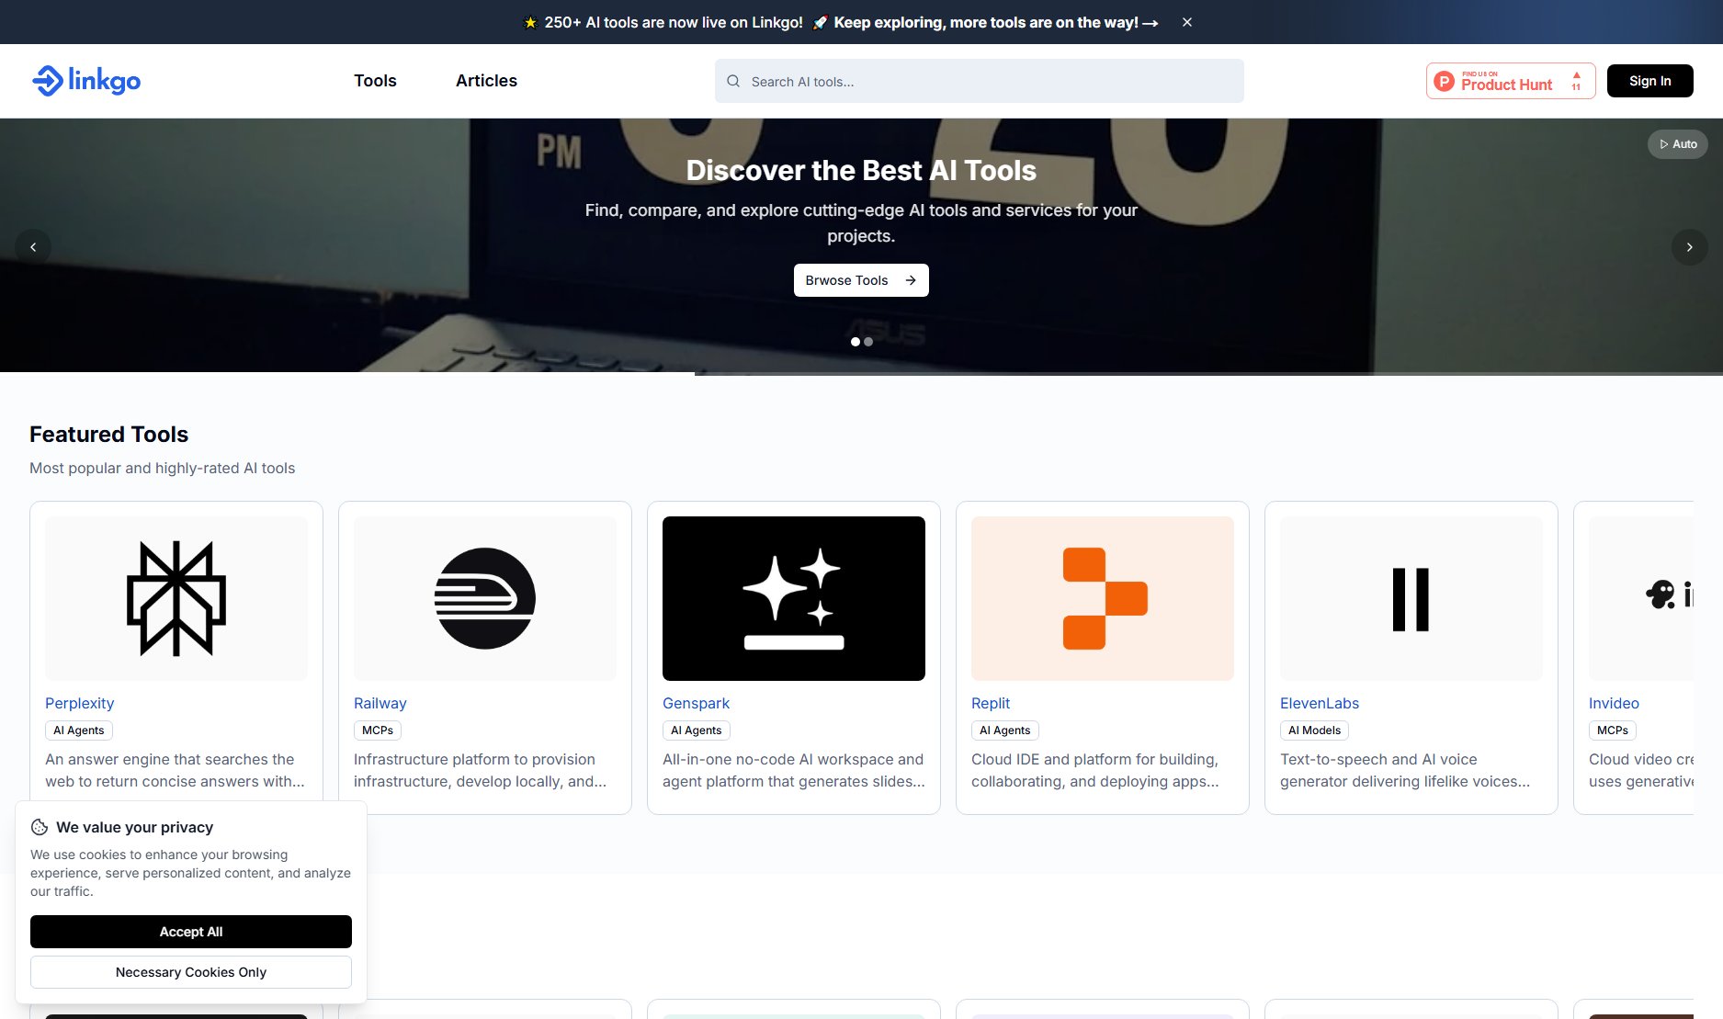Select the second carousel dot indicator
Image resolution: width=1723 pixels, height=1019 pixels.
click(x=868, y=341)
